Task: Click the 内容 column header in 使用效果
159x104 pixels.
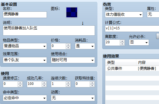Action: point(148,62)
